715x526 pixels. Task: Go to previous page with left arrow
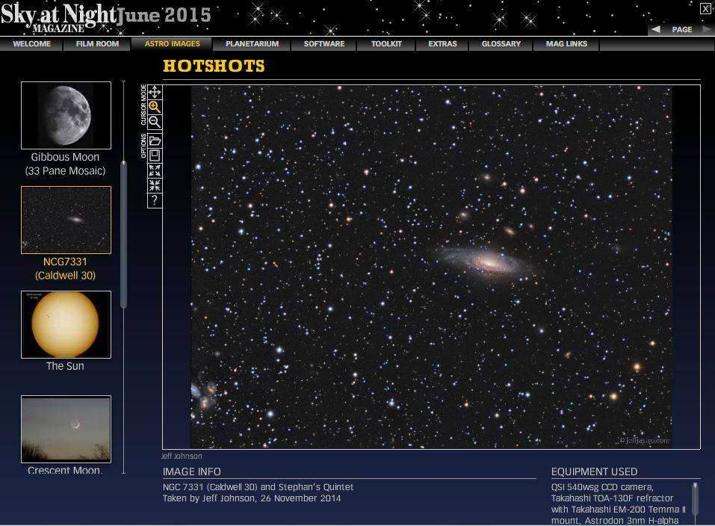655,29
